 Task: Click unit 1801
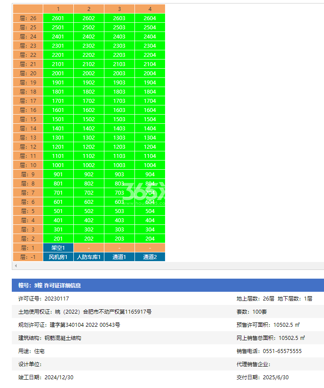pos(58,92)
